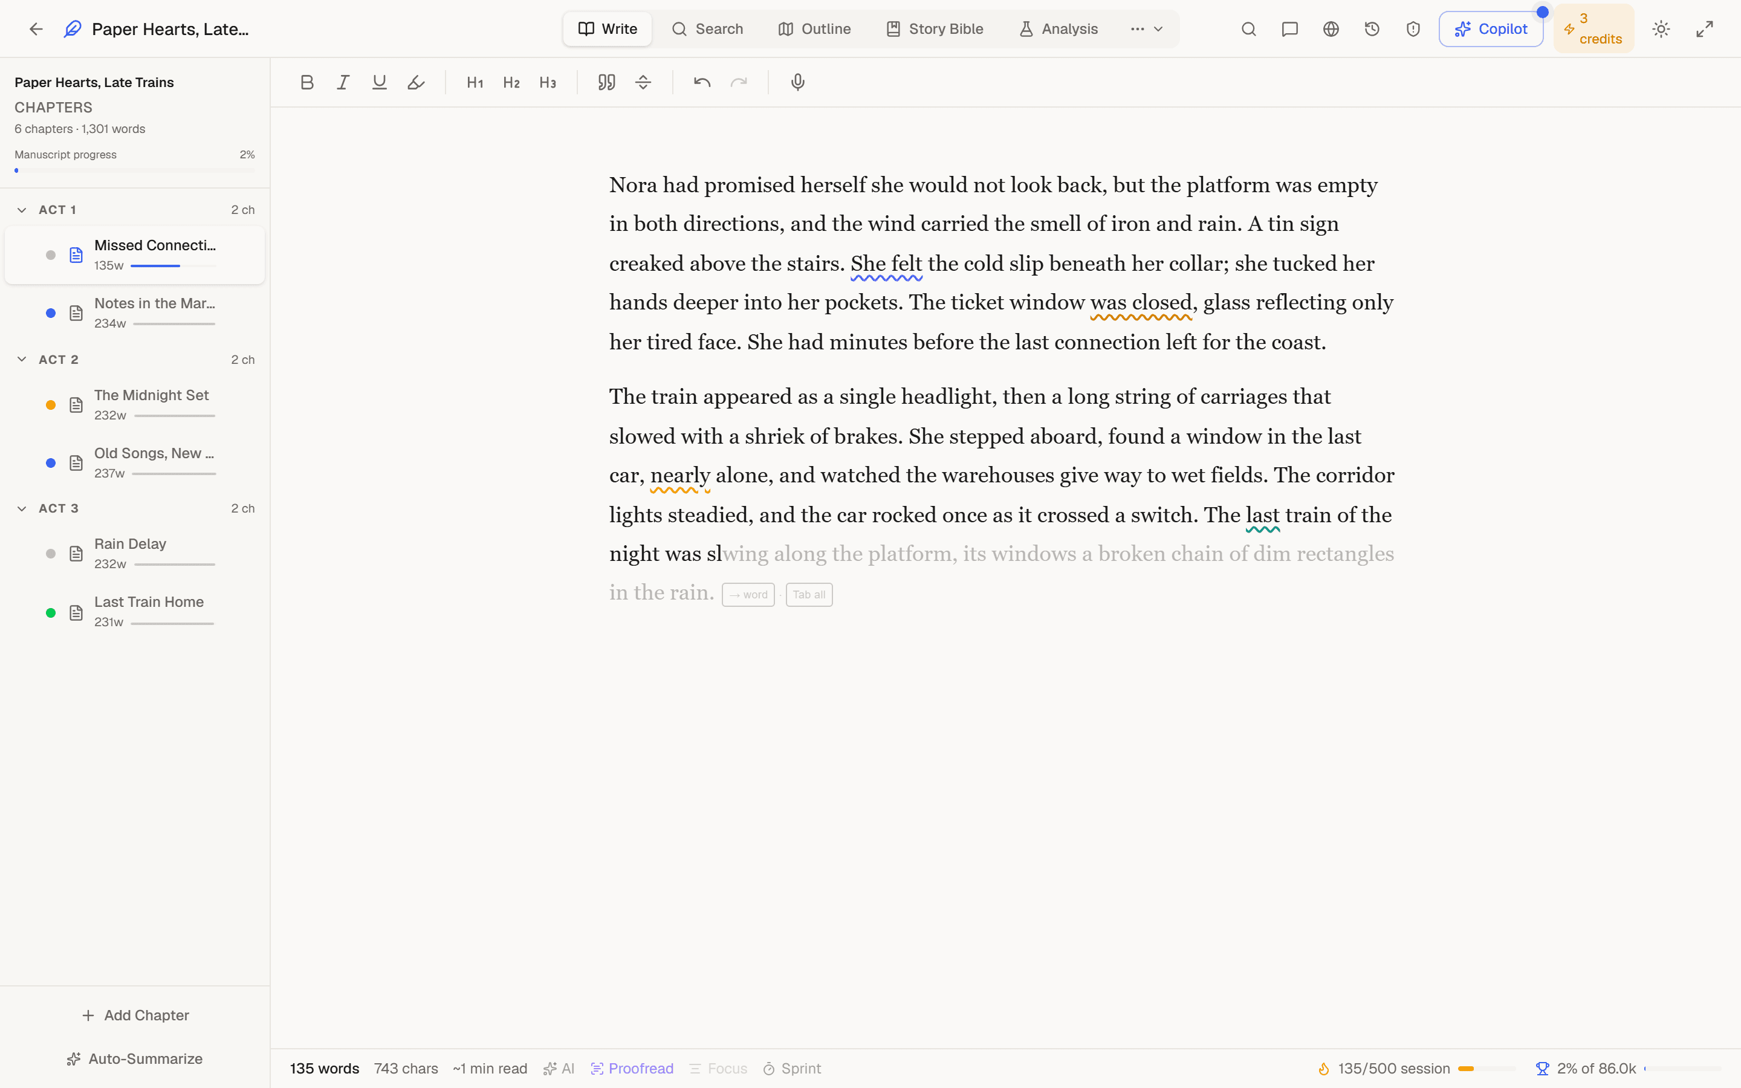Switch to the Search tab
Image resolution: width=1741 pixels, height=1088 pixels.
[x=707, y=29]
